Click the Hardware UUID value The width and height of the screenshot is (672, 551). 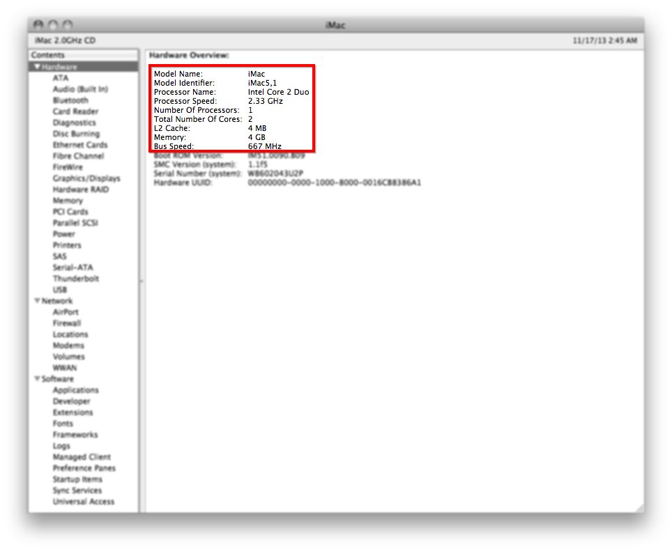coord(335,183)
